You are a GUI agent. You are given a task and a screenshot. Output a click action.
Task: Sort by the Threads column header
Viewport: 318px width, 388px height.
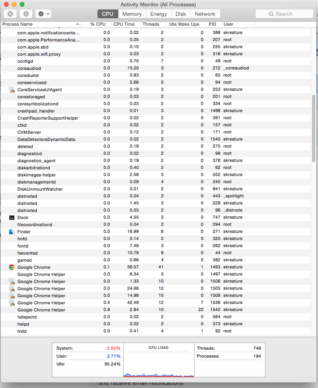151,24
